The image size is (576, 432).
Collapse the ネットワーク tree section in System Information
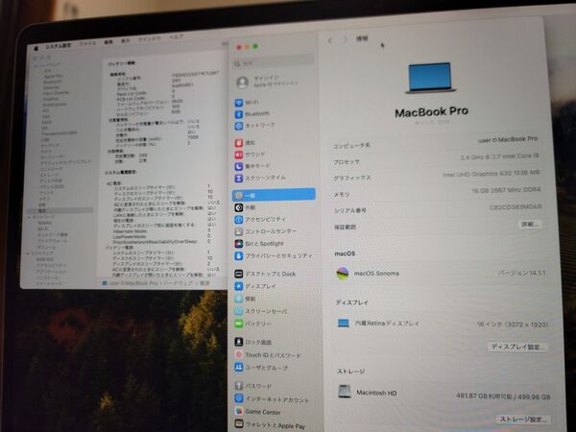coord(30,218)
